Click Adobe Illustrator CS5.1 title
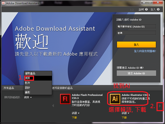The image size is (165, 124). 136,95
